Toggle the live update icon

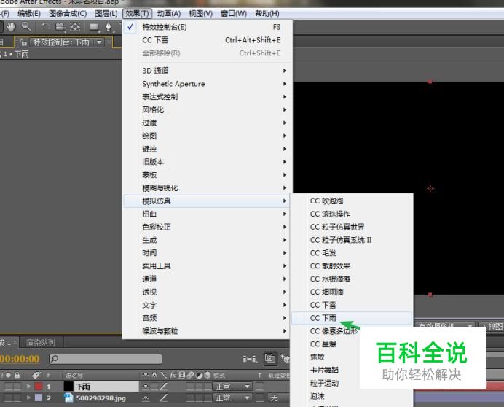coord(270,358)
